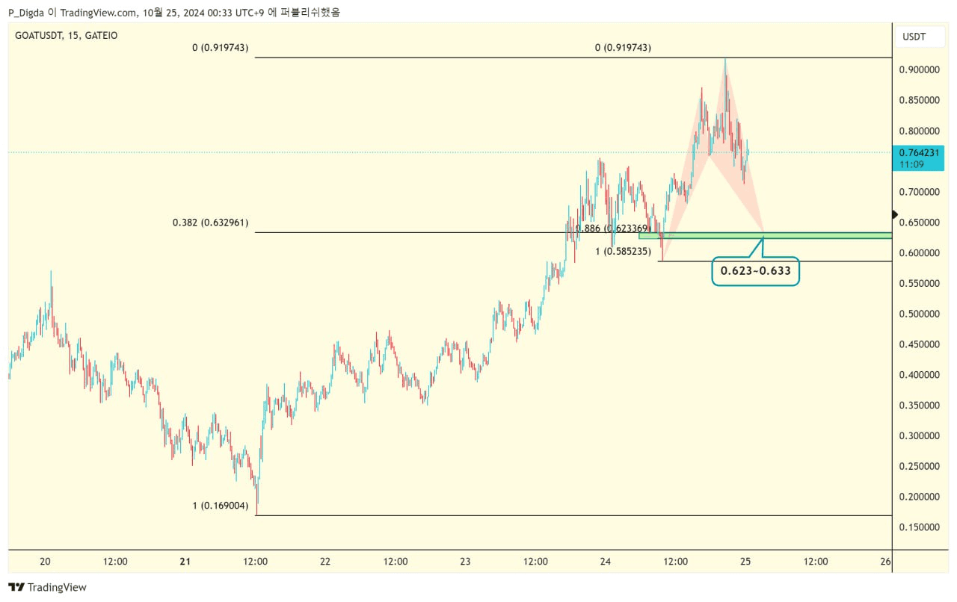The image size is (957, 602).
Task: Click 0.700000 on the price axis
Action: pos(919,192)
